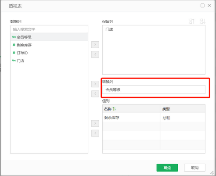Focus the 输入搜索文字 search field
This screenshot has height=176, width=216.
click(x=49, y=29)
